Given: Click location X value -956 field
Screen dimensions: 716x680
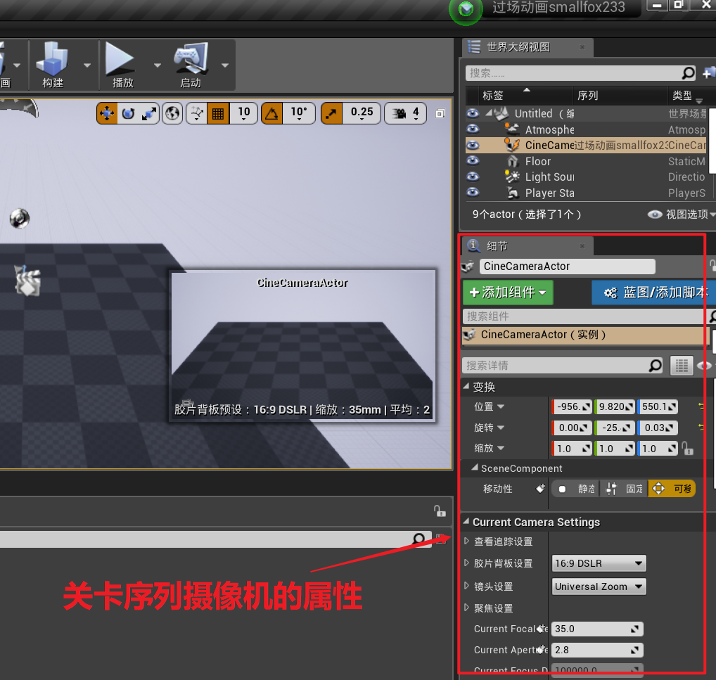Looking at the screenshot, I should tap(572, 406).
